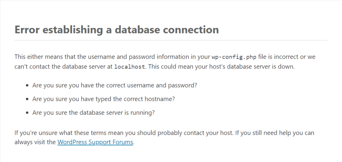The width and height of the screenshot is (342, 162).
Task: Click the 'Error establishing a database connection' heading
Action: (x=117, y=30)
